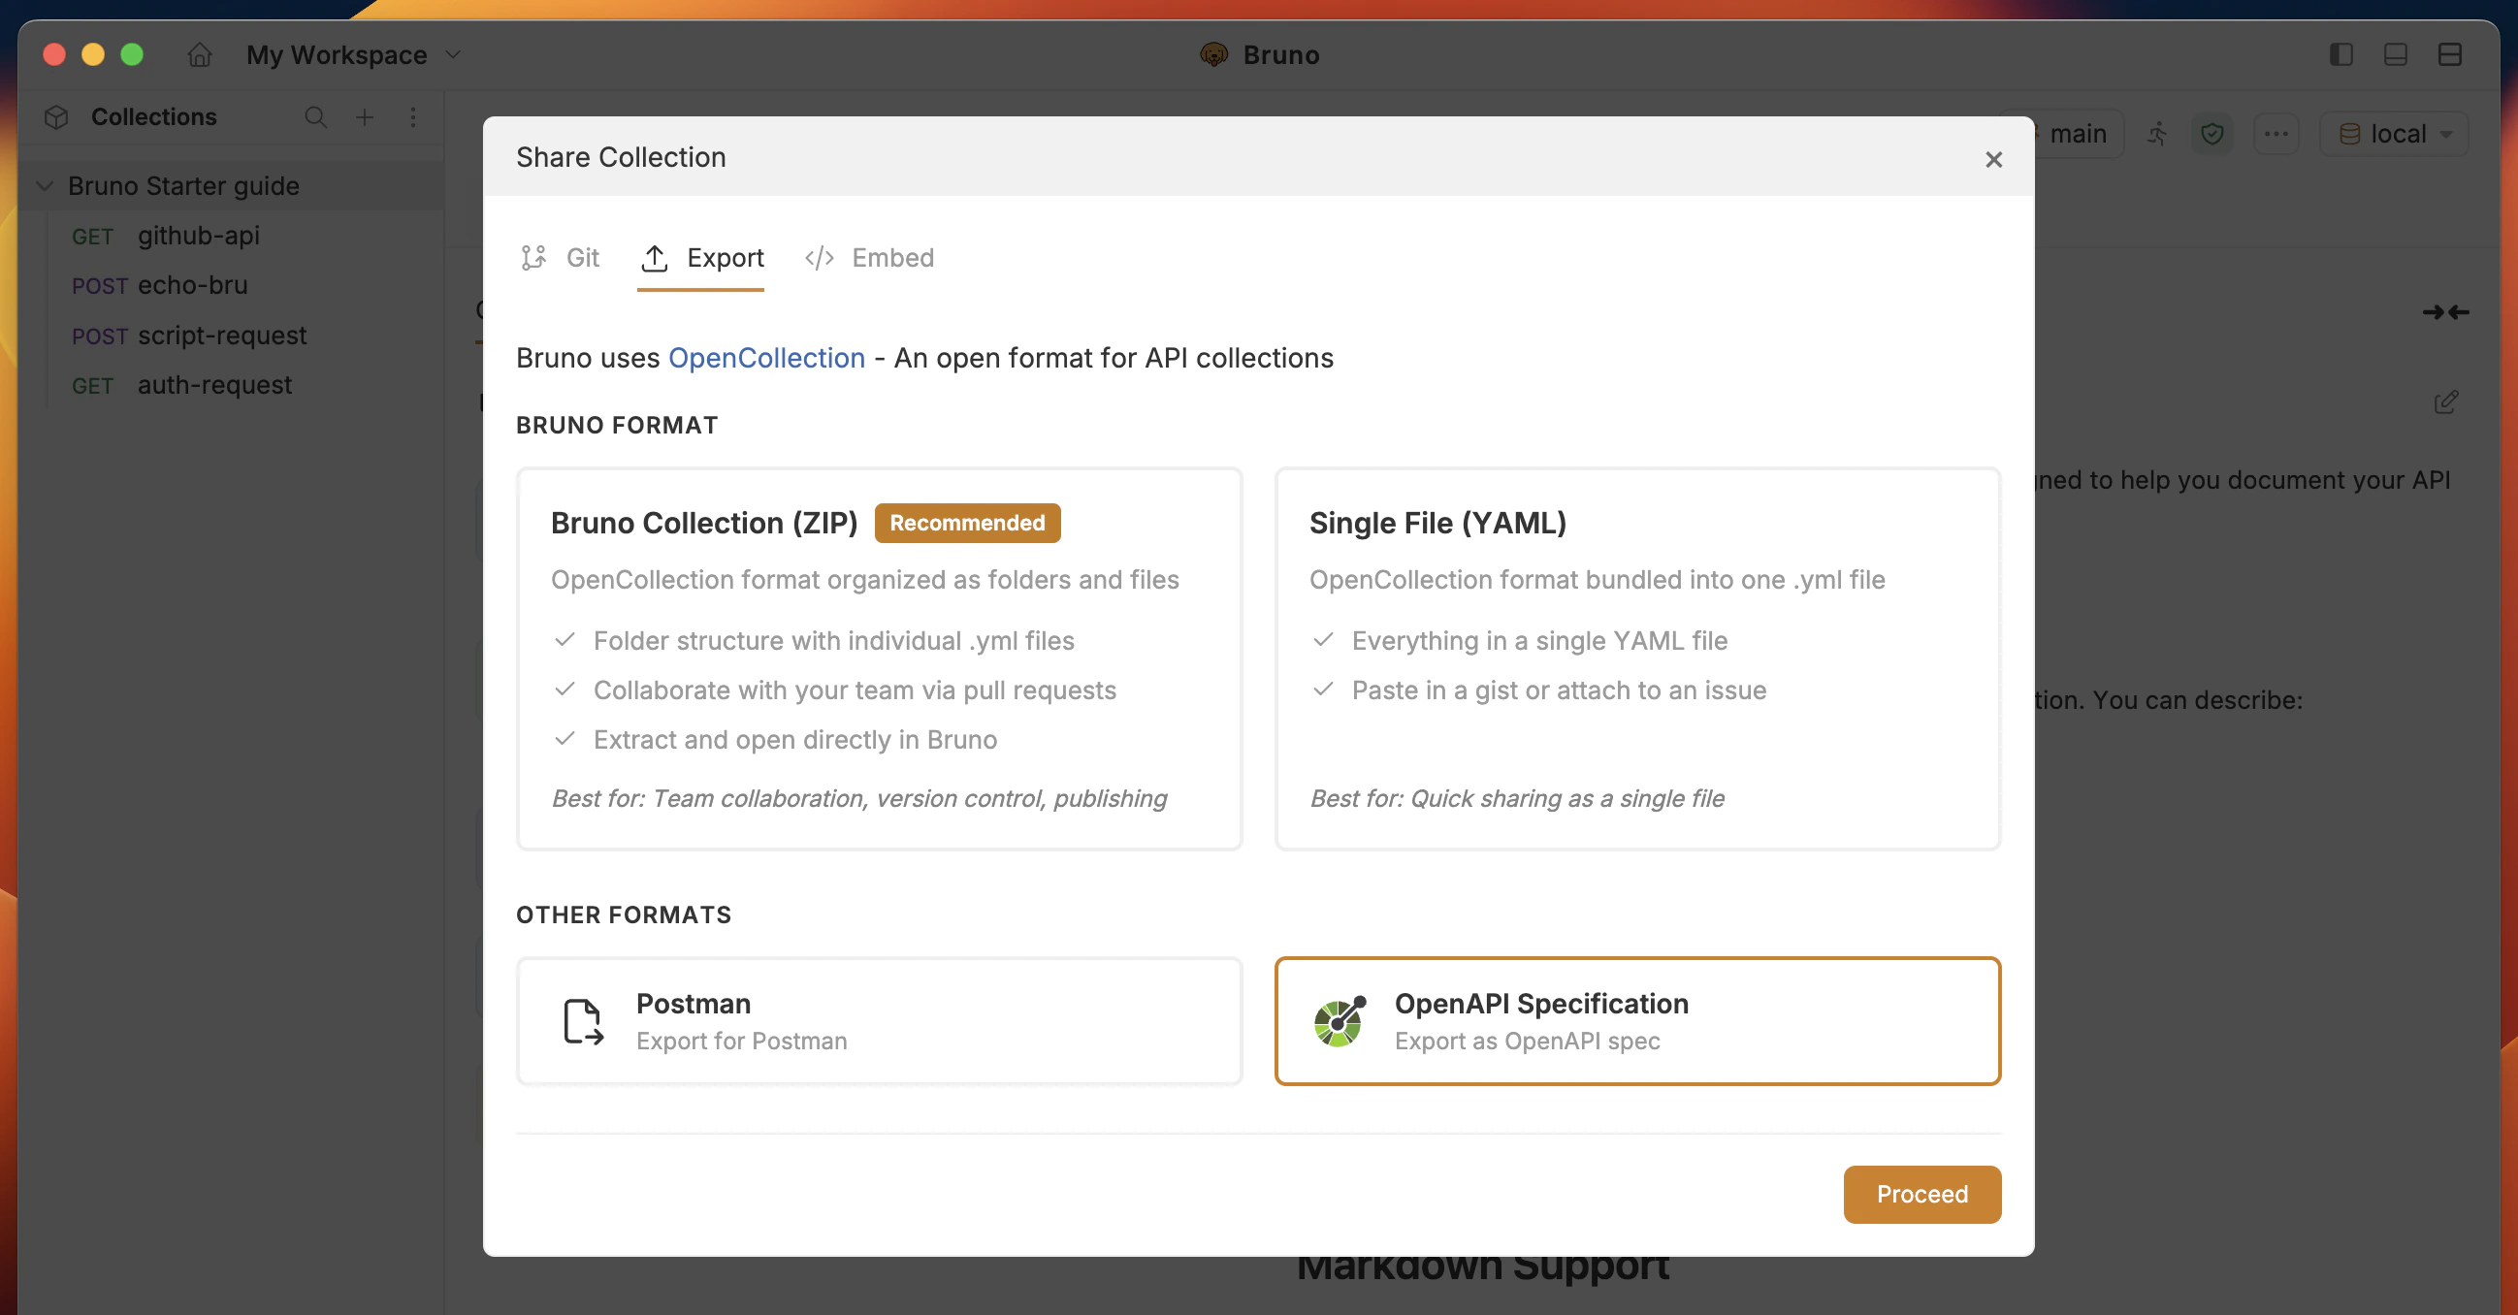Collapse the Bruno Starter guide collection

click(x=44, y=185)
